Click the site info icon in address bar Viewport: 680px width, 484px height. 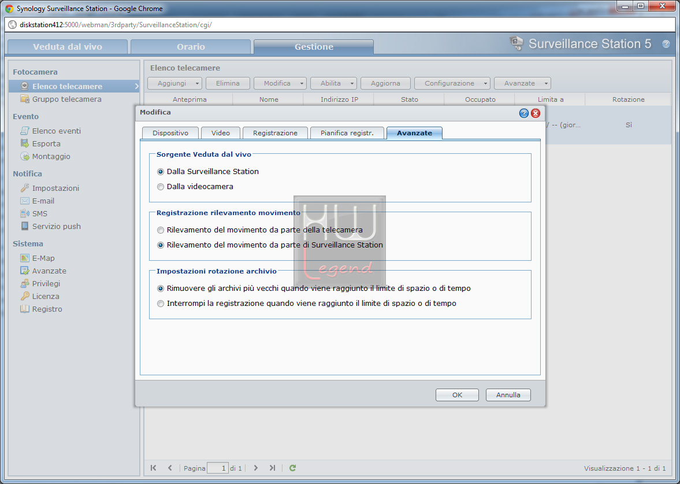[x=13, y=25]
